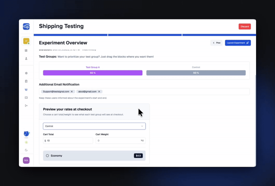Select the Economy shipping radio button
Image resolution: width=275 pixels, height=186 pixels.
point(47,156)
